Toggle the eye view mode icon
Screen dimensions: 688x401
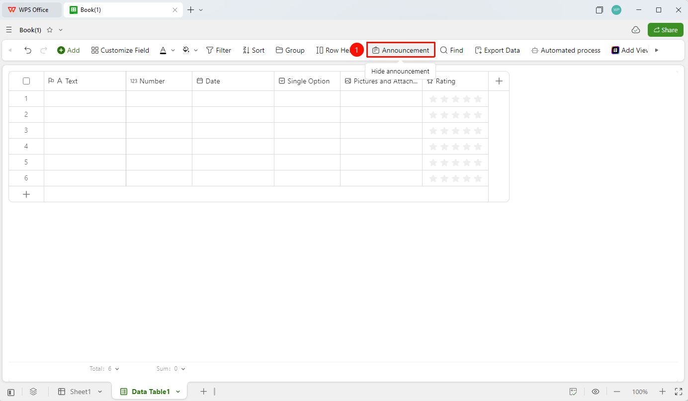[596, 392]
